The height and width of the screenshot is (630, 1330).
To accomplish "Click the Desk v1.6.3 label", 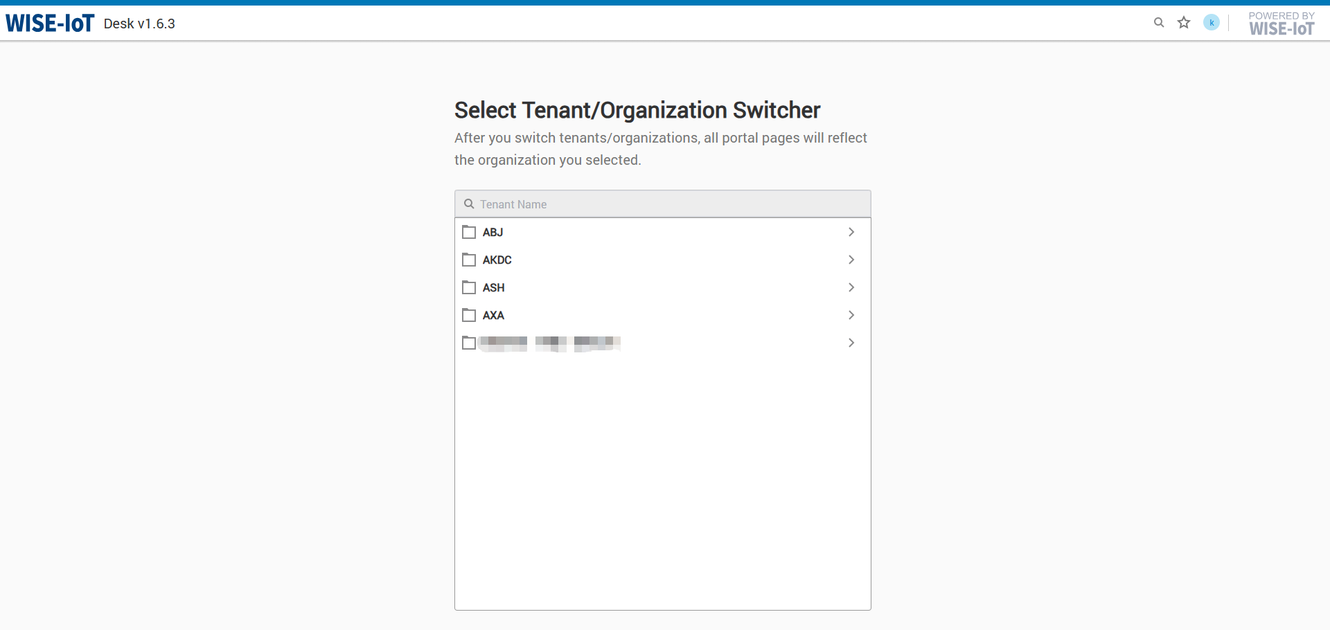I will point(139,24).
